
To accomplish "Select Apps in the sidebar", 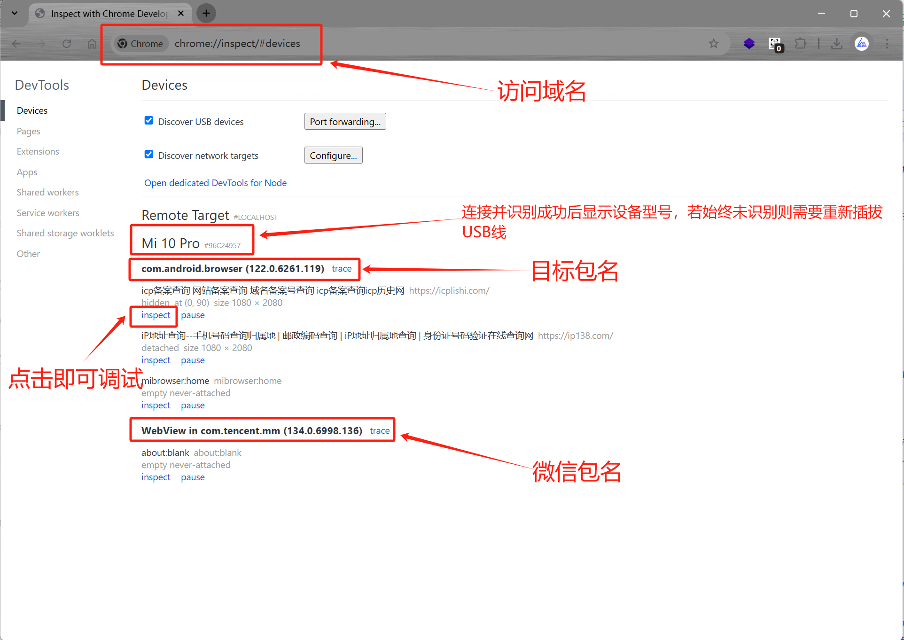I will [27, 172].
